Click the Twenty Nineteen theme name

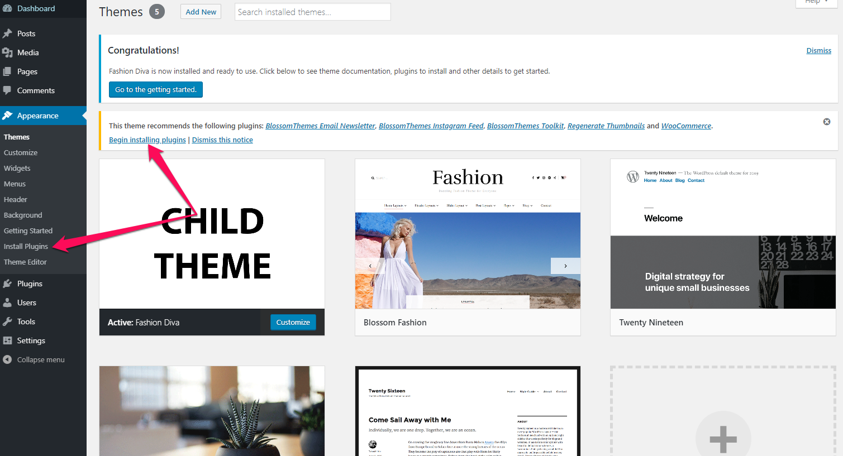651,323
